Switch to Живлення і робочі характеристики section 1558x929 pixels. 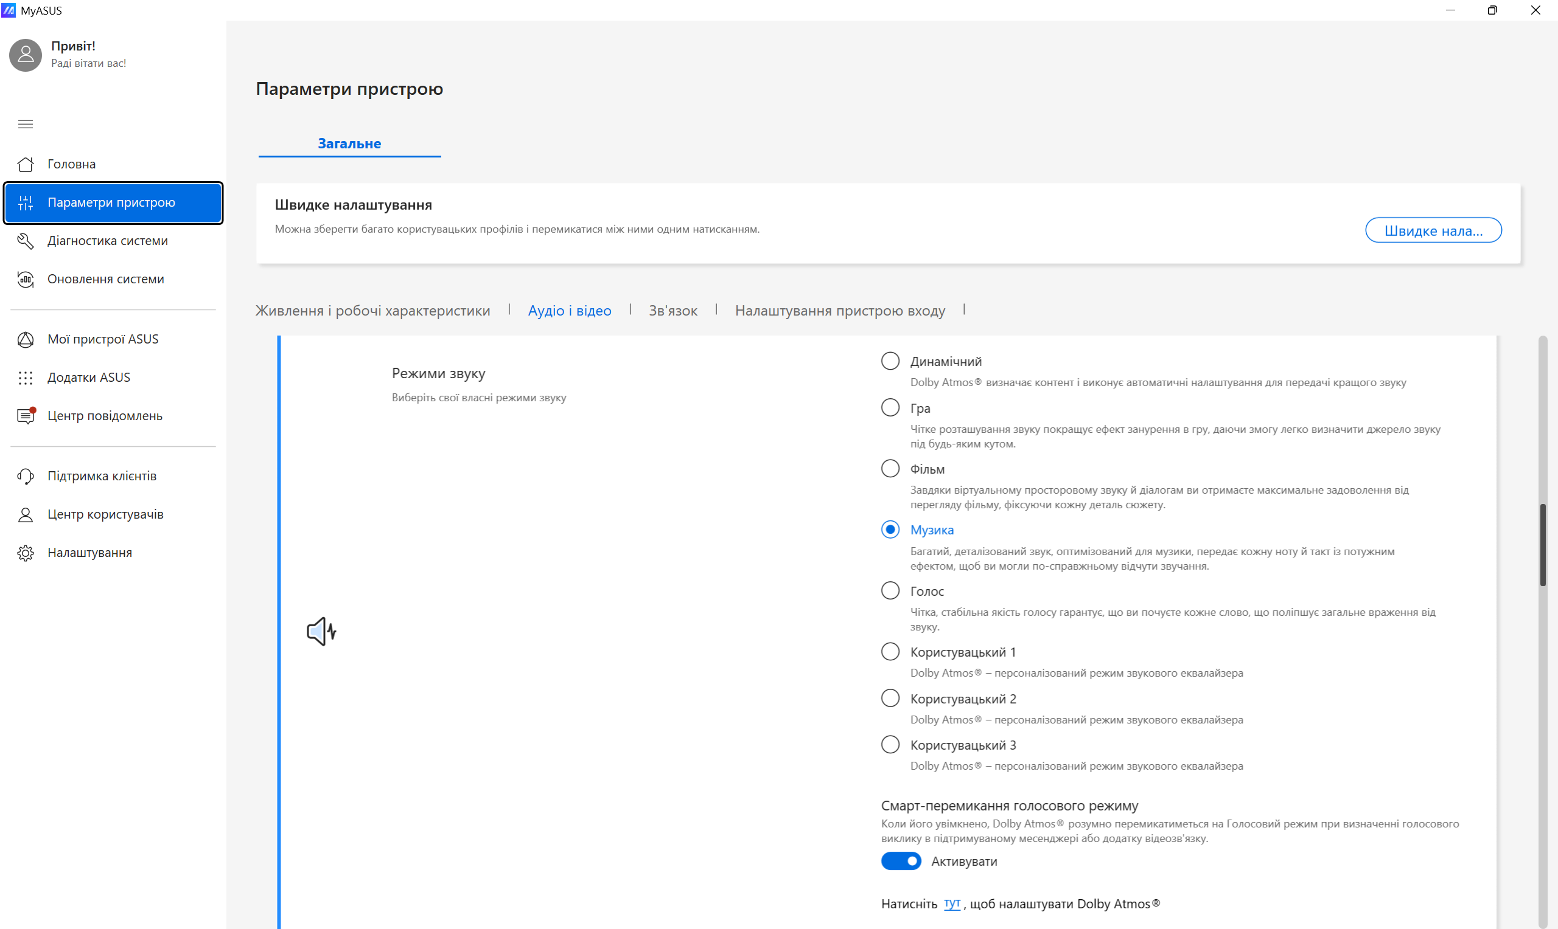point(372,311)
